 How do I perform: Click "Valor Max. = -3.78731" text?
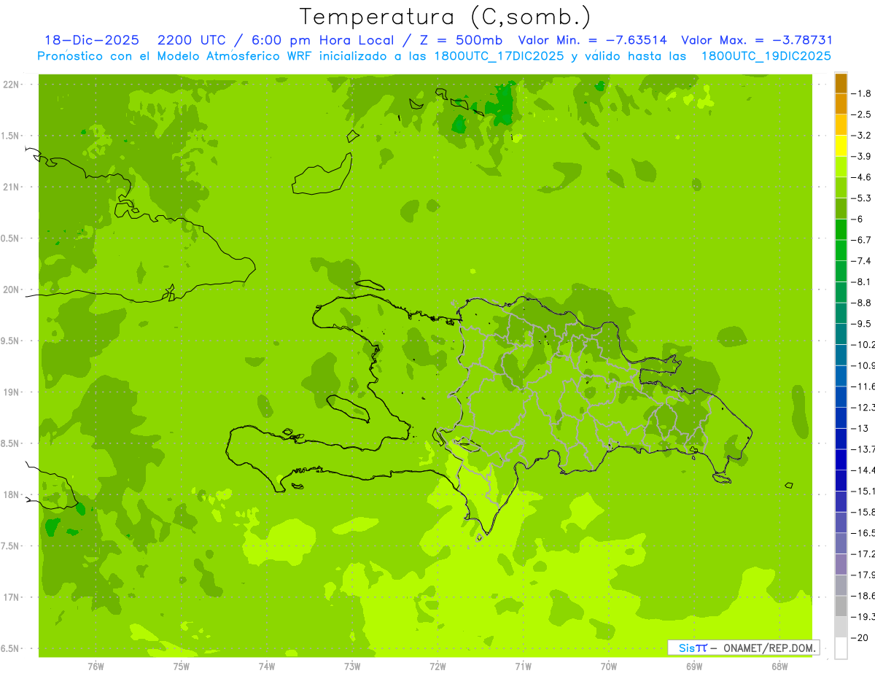(x=756, y=40)
